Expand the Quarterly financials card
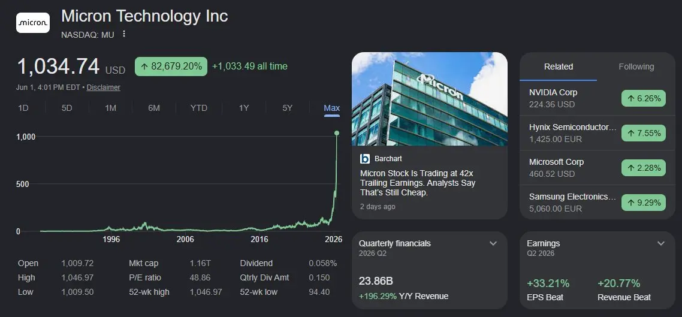 [493, 243]
